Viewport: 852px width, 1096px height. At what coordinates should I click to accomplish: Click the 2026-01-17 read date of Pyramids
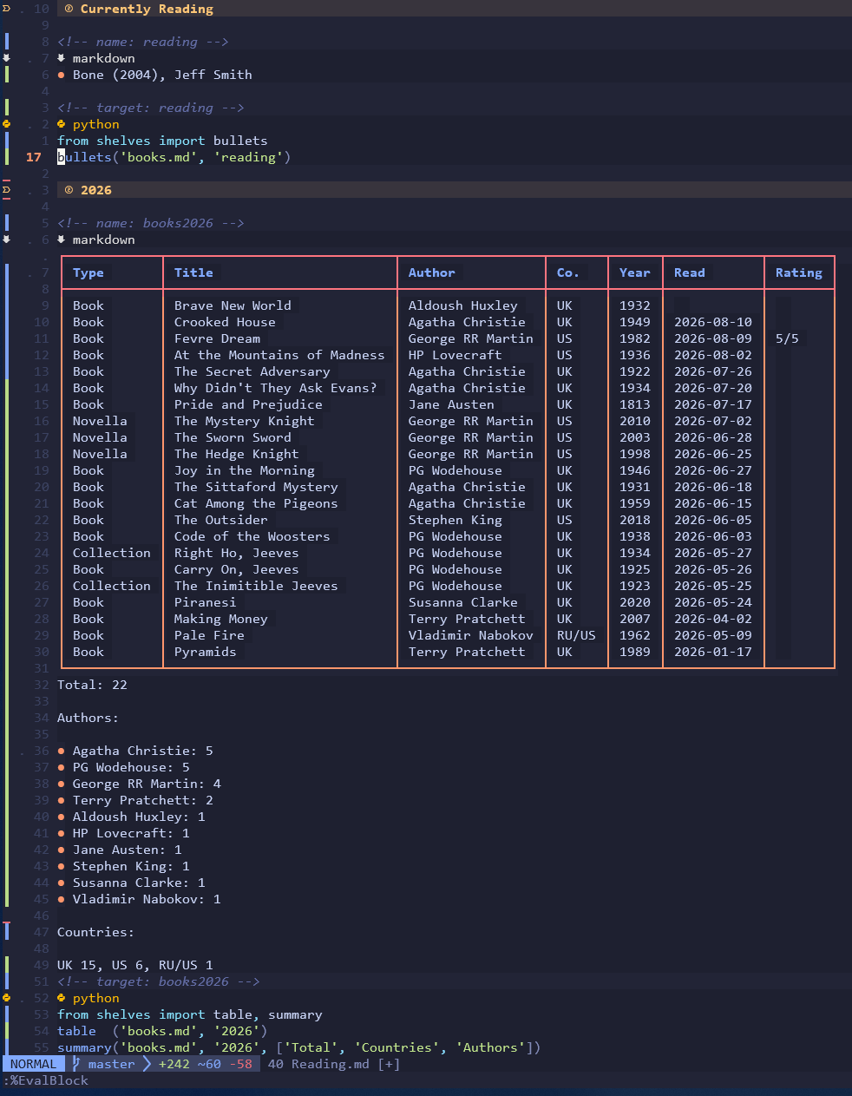[x=713, y=652]
